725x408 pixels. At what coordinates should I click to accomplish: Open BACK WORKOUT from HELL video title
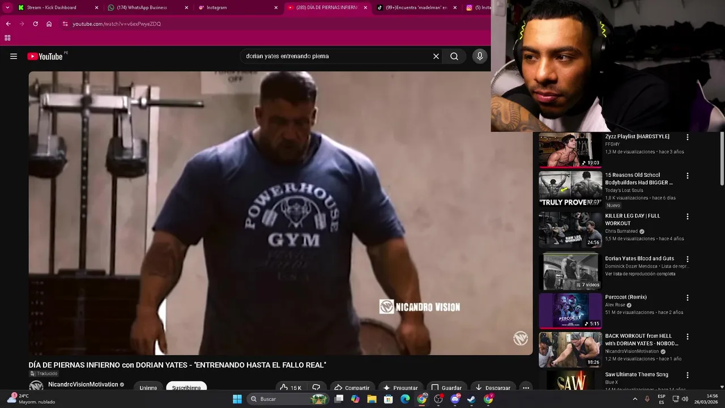(641, 340)
